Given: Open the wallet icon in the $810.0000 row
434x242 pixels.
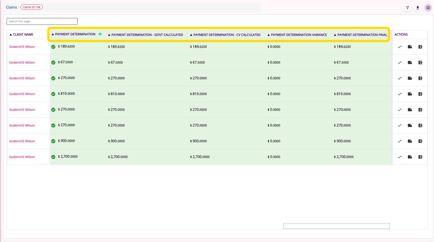Looking at the screenshot, I should (x=420, y=94).
